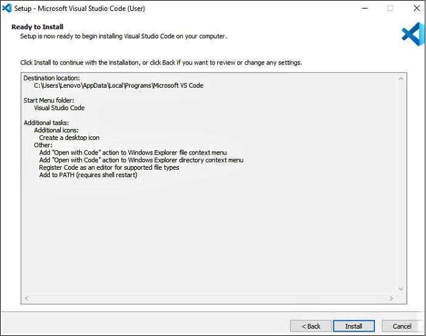Viewport: 426px width, 336px height.
Task: Click the vertical scrollbar track in summary
Action: tap(402, 183)
